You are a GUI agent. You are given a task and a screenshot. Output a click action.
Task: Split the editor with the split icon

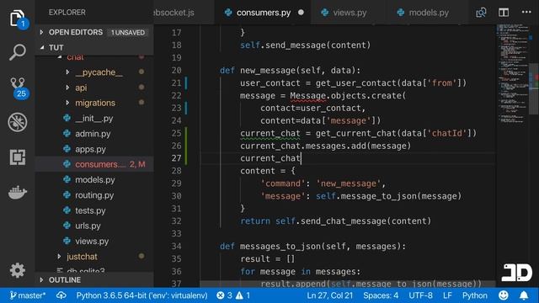[504, 13]
